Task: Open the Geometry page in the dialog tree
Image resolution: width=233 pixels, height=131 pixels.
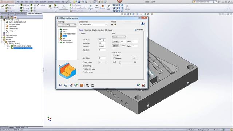Action: point(66,29)
